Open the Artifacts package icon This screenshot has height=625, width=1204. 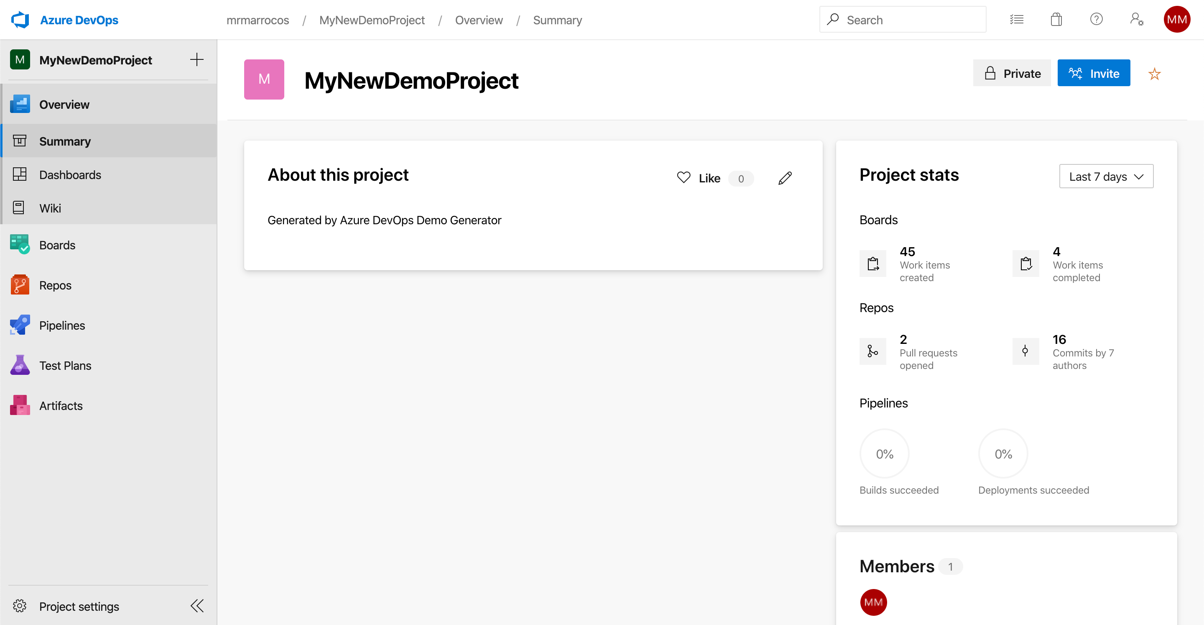(20, 406)
